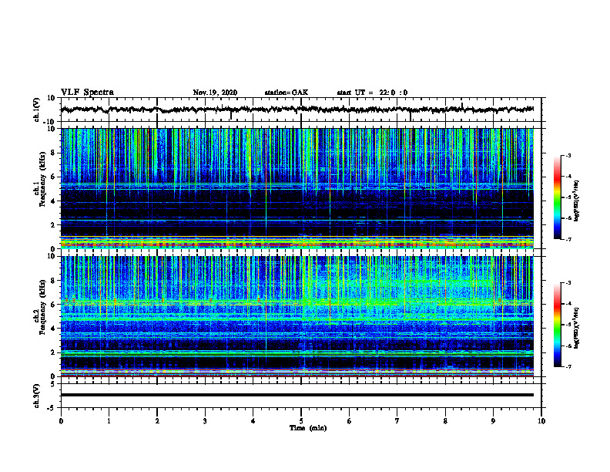
Task: Click the "8" time axis tick label
Action: [445, 421]
